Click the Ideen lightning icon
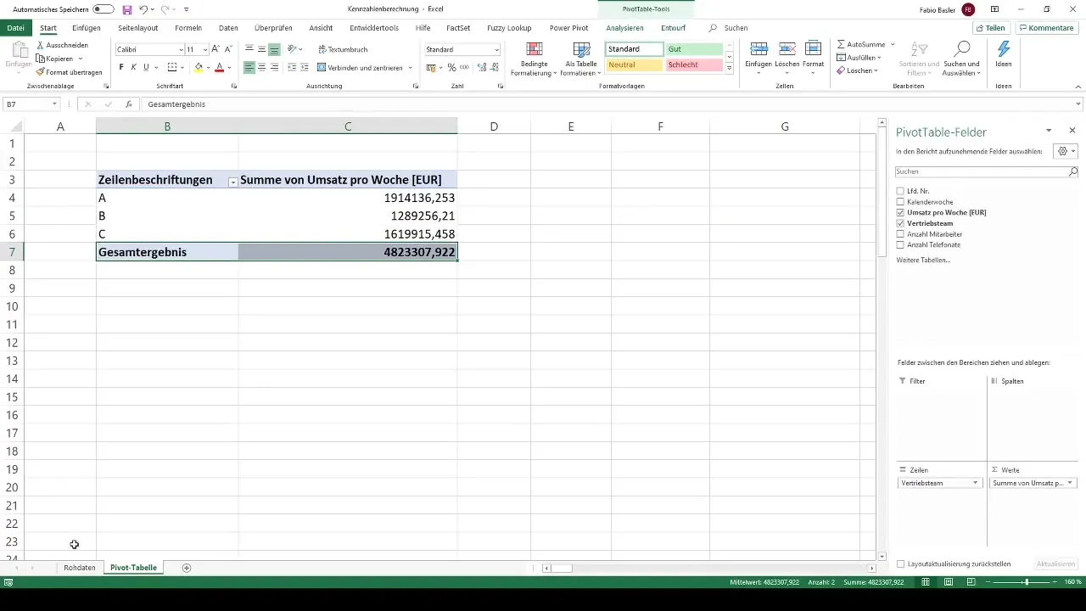 pyautogui.click(x=1004, y=49)
